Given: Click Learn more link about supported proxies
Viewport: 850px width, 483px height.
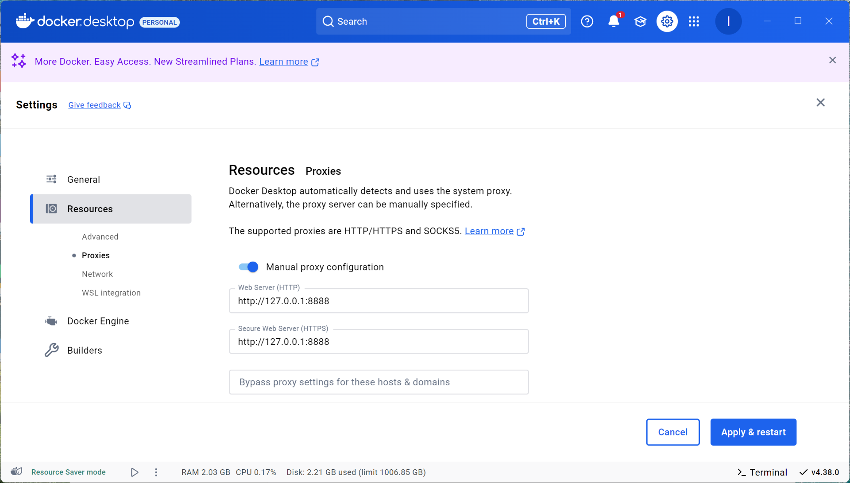Looking at the screenshot, I should coord(489,231).
